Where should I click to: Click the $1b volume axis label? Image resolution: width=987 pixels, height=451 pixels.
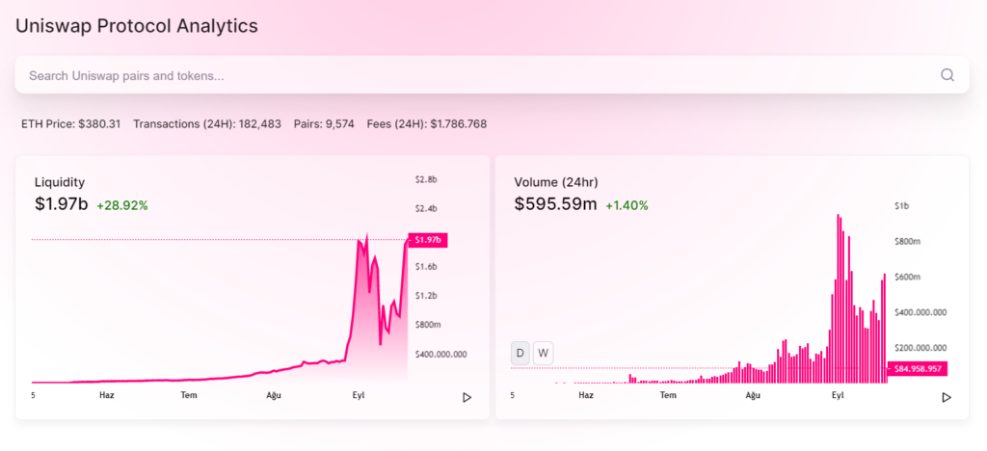(901, 206)
